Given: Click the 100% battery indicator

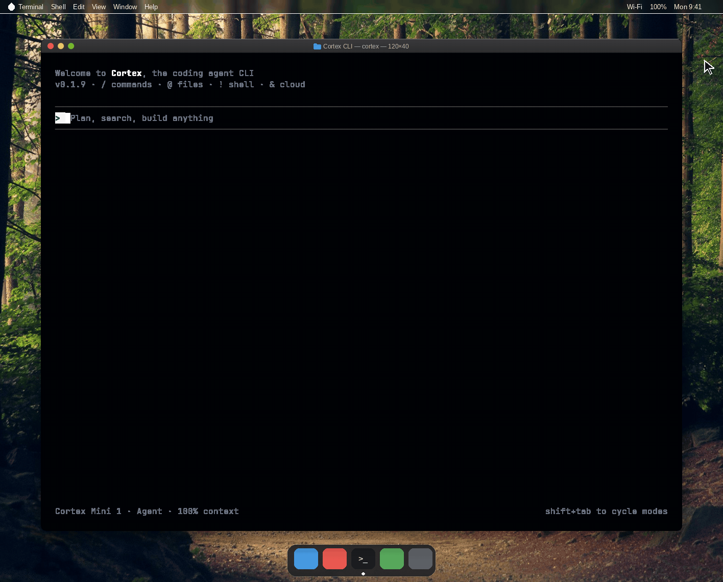Looking at the screenshot, I should coord(658,7).
